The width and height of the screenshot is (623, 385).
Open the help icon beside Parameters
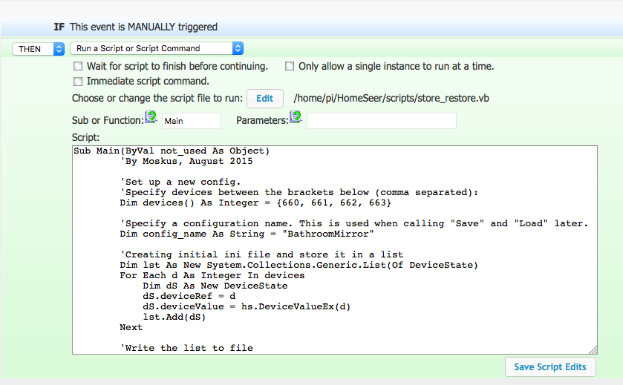point(296,117)
